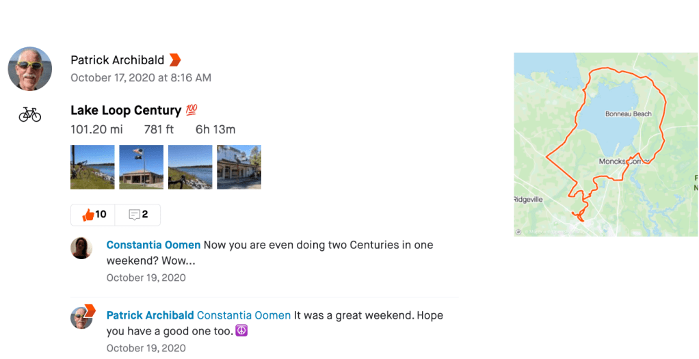This screenshot has height=359, width=699.
Task: Click Patrick Archibald's small avatar on the reply
Action: click(x=81, y=318)
